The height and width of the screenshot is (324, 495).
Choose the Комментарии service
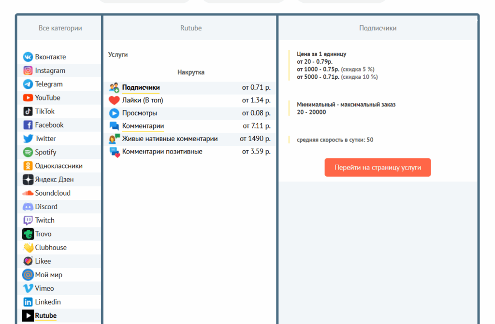143,126
